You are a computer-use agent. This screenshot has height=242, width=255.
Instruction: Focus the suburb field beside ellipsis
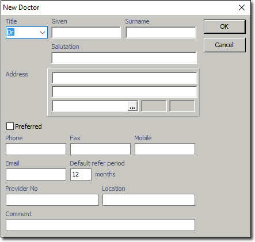pos(90,106)
